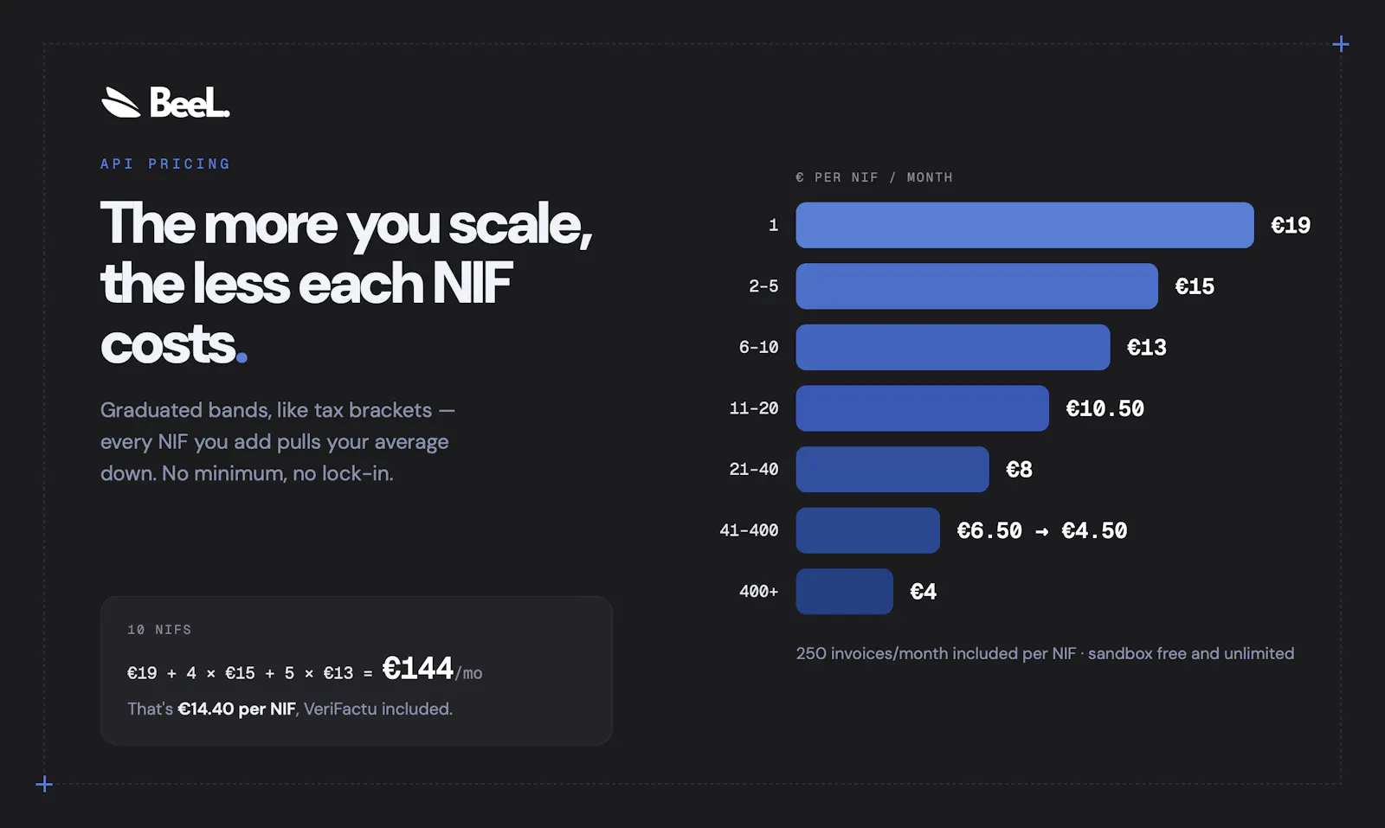Click the '€6.50 → €4.50' price label
Viewport: 1385px width, 828px height.
coord(1042,530)
